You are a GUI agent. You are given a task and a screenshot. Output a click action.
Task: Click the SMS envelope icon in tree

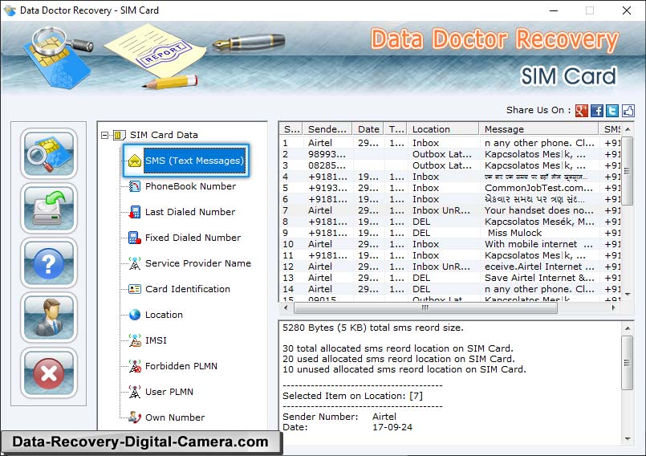click(x=134, y=161)
